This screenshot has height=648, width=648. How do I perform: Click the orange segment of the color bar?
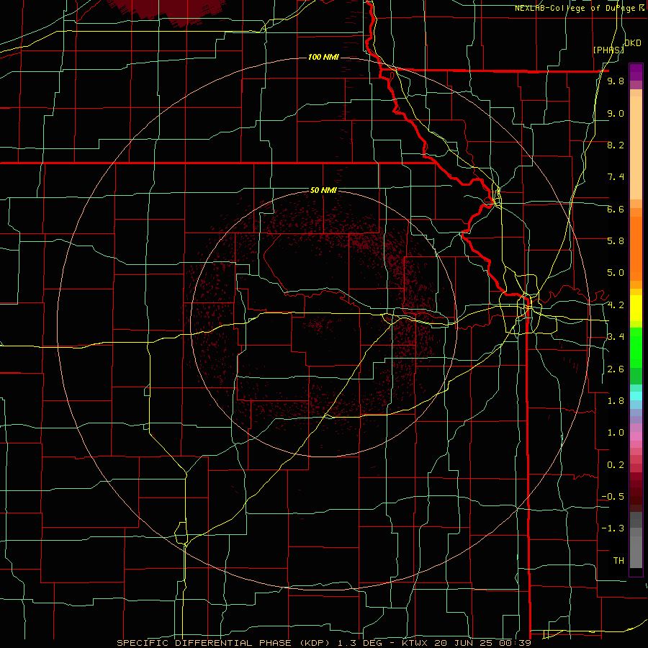[x=636, y=248]
